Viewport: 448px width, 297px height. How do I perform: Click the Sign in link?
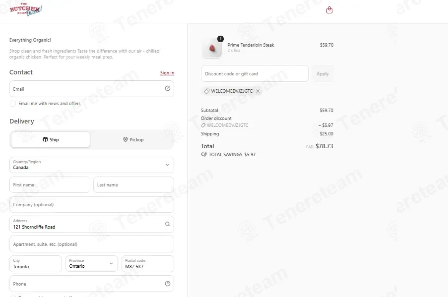pos(167,73)
